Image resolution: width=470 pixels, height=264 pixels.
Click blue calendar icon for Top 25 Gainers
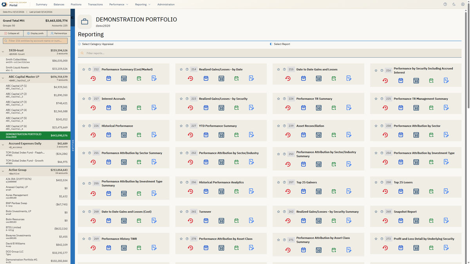304,191
